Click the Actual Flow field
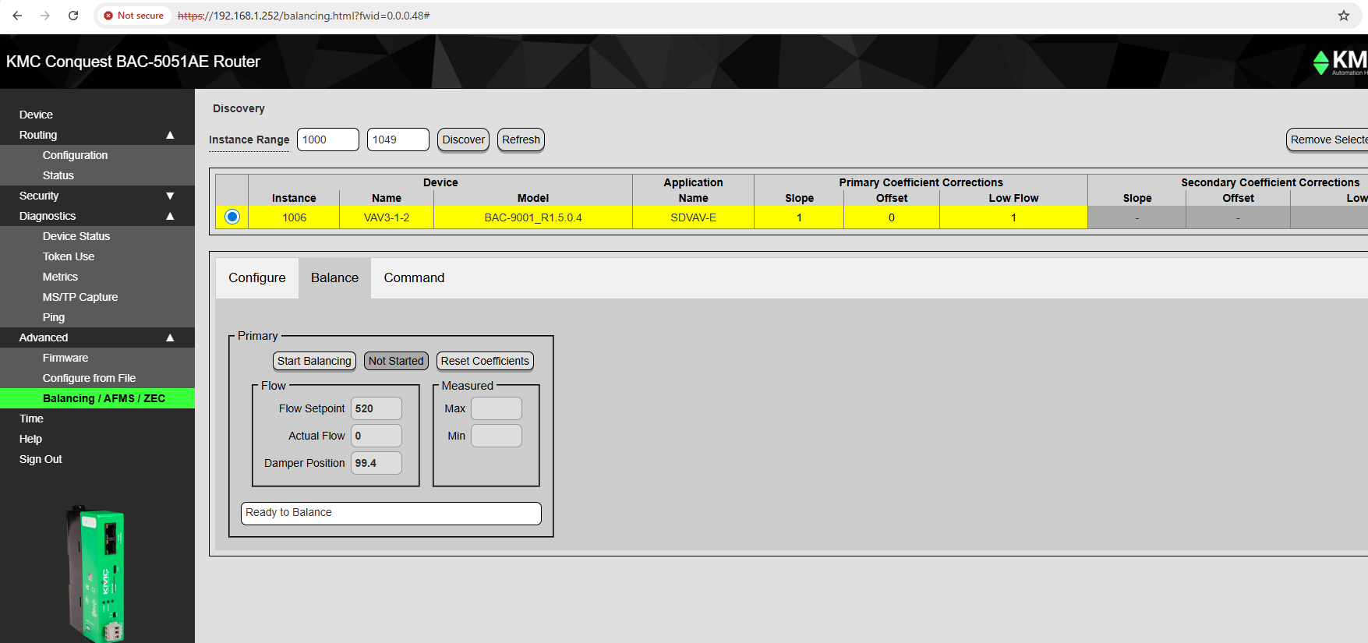Screen dimensions: 1368x643 [376, 436]
